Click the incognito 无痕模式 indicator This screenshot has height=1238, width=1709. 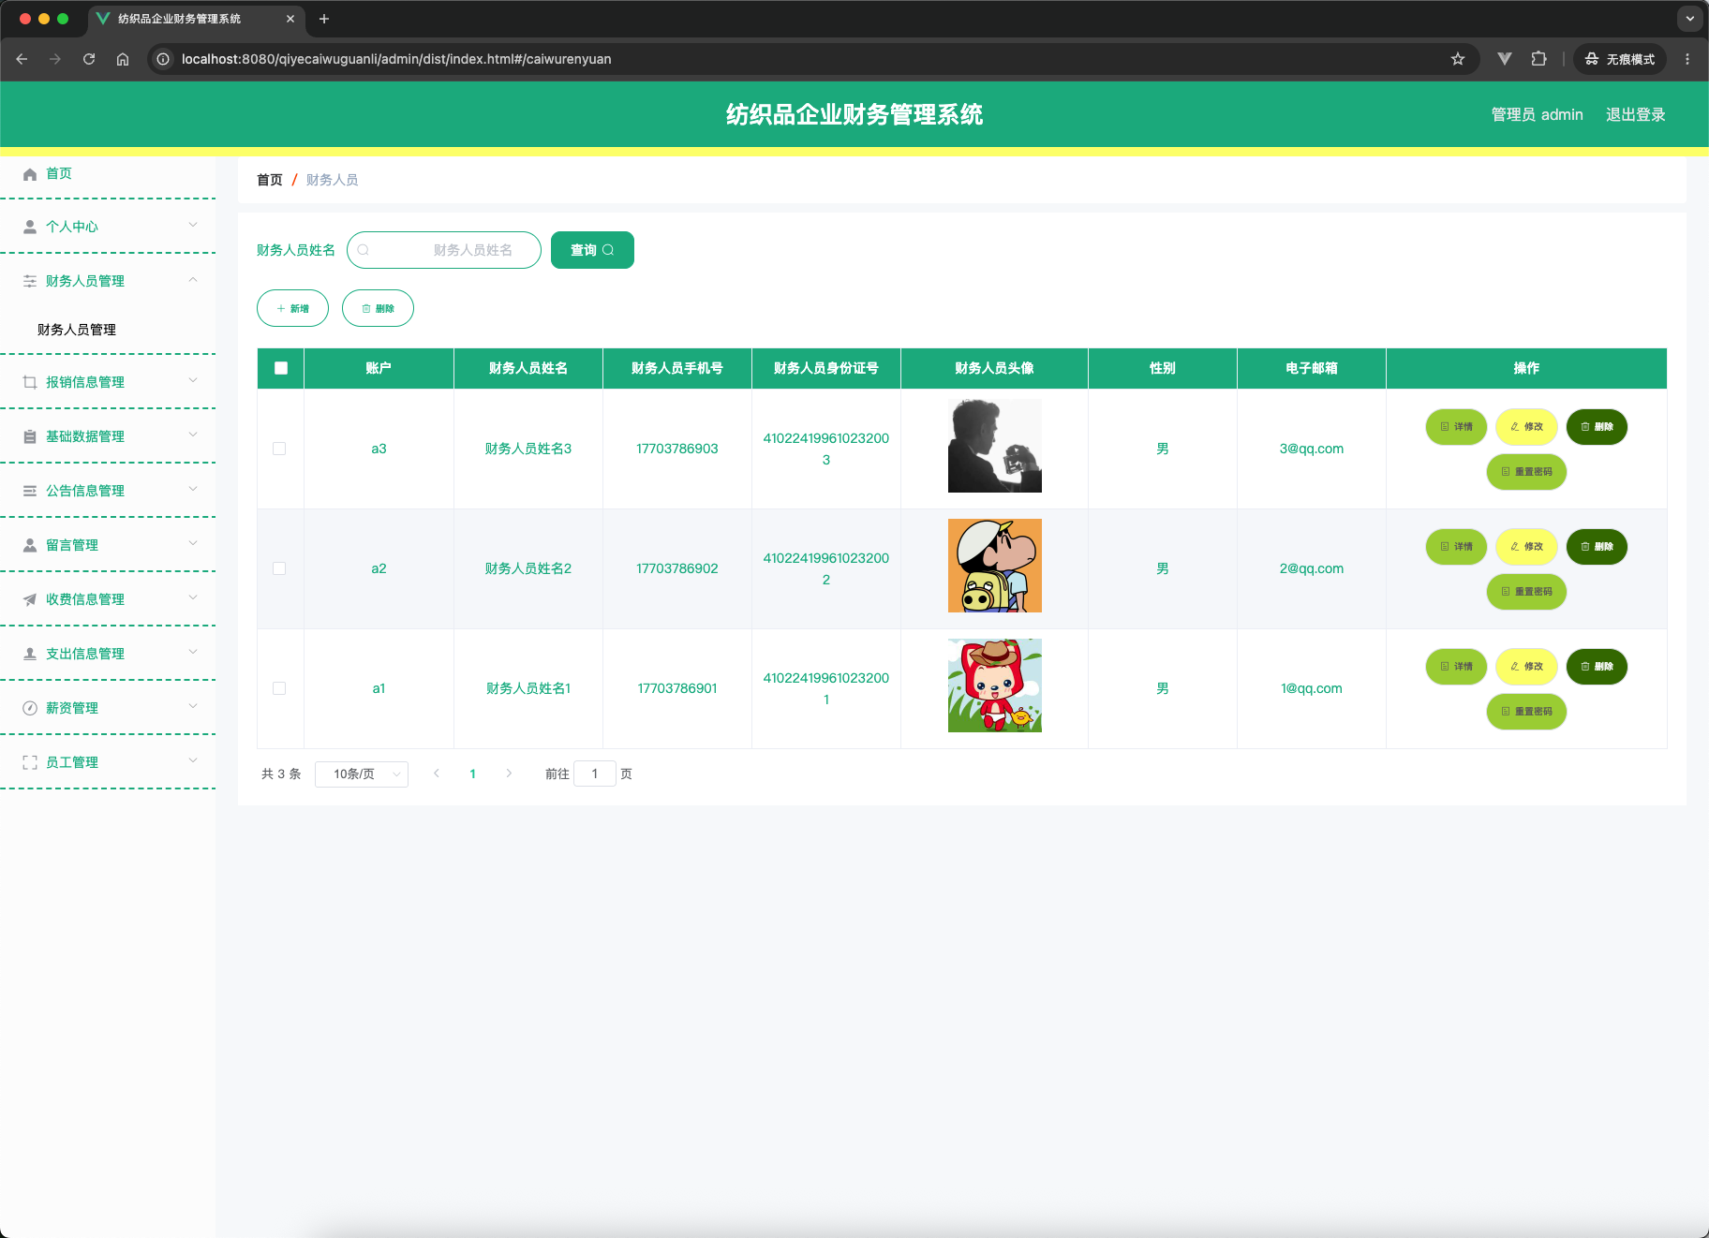click(1620, 59)
